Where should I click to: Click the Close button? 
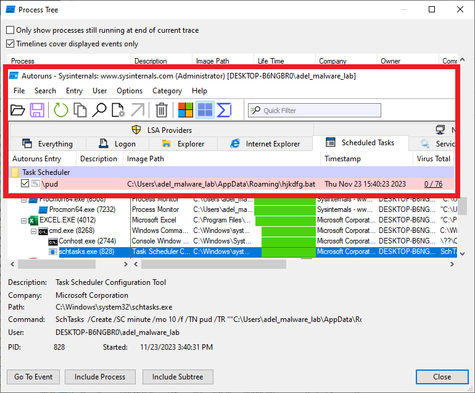[442, 376]
